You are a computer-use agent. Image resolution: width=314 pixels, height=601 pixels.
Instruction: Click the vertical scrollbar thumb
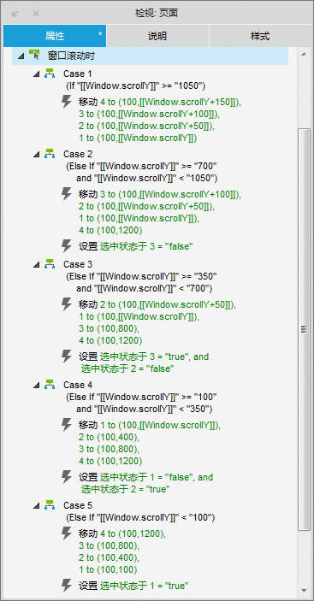[x=304, y=329]
